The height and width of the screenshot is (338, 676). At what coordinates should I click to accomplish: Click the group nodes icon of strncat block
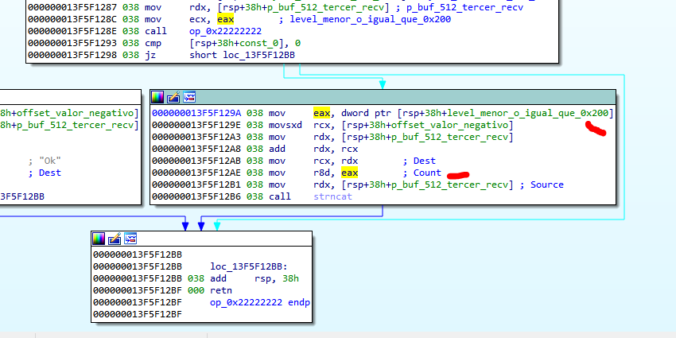(x=189, y=97)
